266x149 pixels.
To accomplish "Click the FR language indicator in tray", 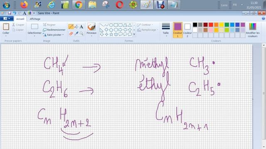I will tap(235, 5).
